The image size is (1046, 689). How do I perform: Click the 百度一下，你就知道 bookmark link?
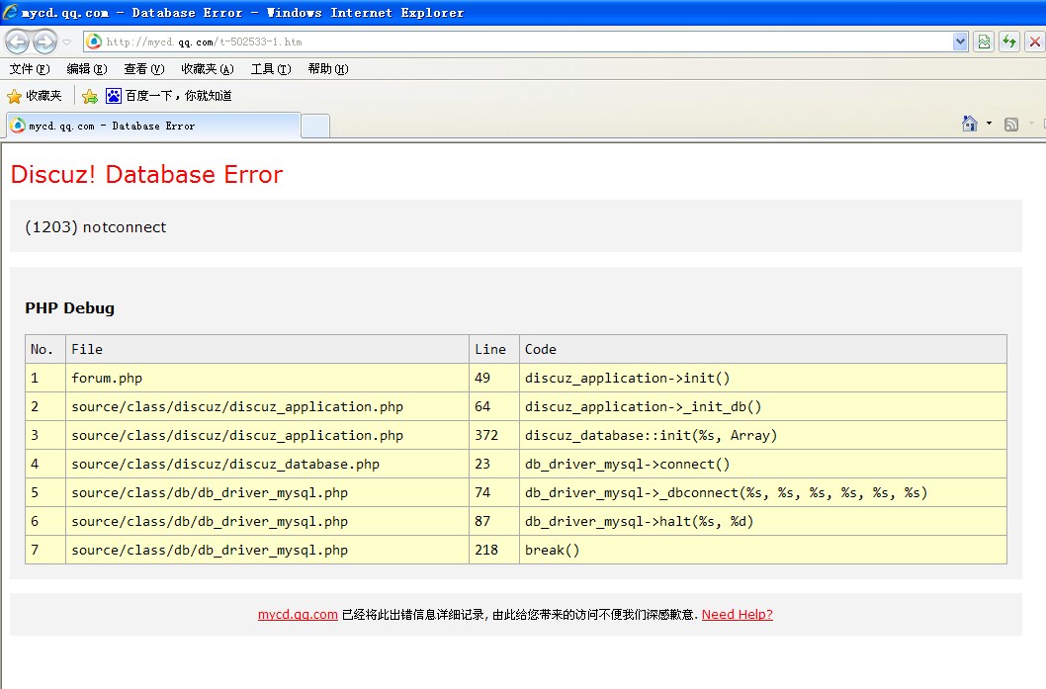click(x=179, y=96)
